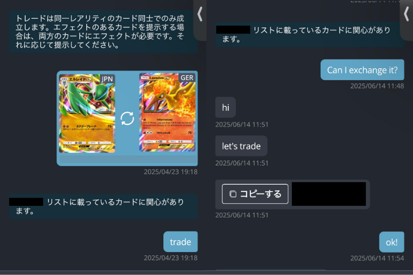Open the JPN エルレイド ex card thumbnail

87,113
